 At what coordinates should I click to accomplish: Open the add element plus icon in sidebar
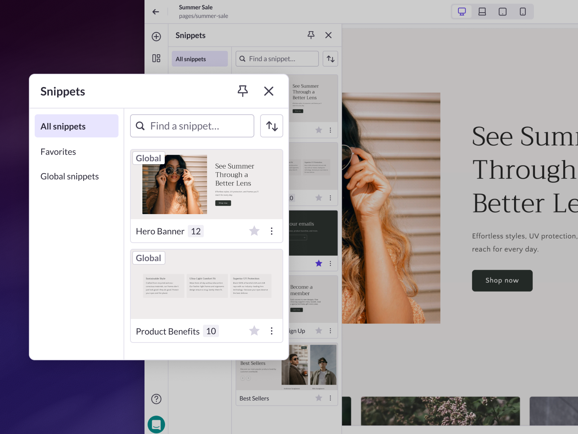(x=156, y=37)
